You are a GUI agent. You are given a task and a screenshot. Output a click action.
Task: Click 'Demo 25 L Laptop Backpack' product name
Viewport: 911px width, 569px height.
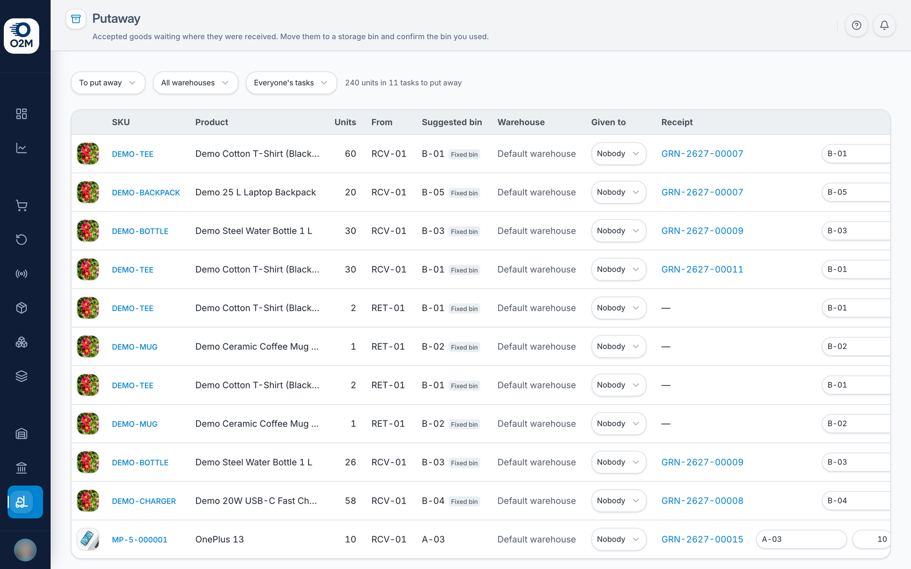[x=255, y=193]
